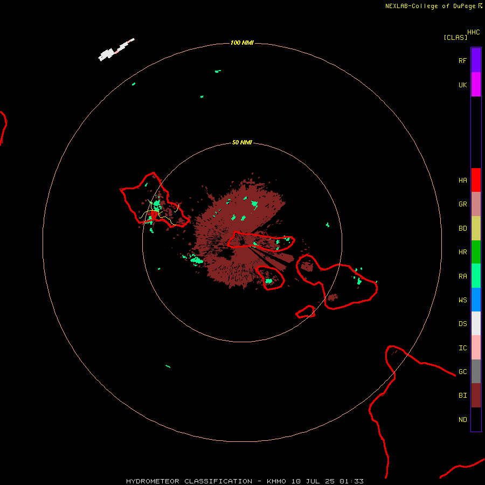This screenshot has height=485, width=485.
Task: Click the 50 NMI range ring label
Action: (x=242, y=142)
